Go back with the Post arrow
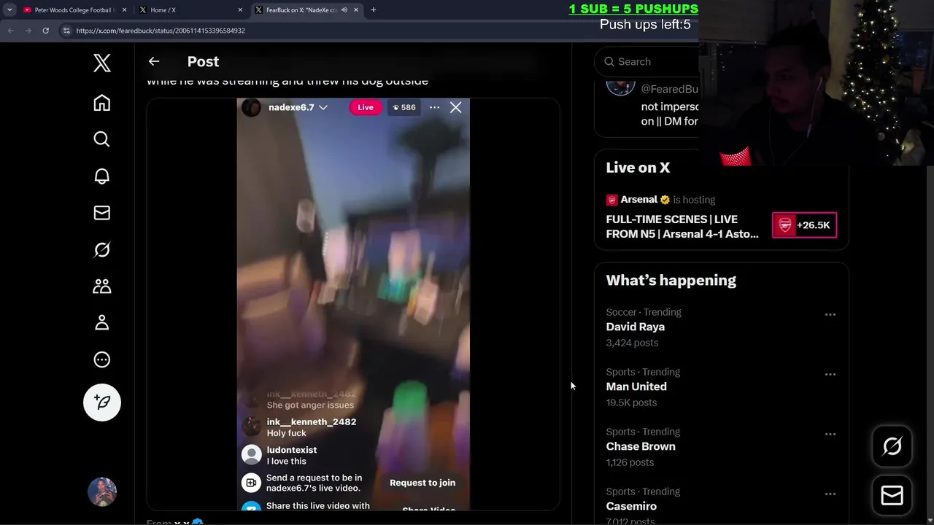This screenshot has width=934, height=525. (x=153, y=62)
